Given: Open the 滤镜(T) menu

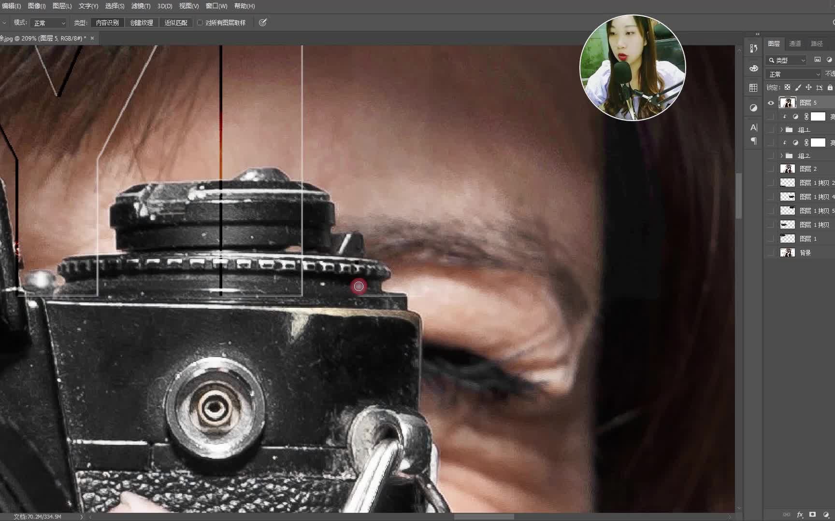Looking at the screenshot, I should point(141,6).
